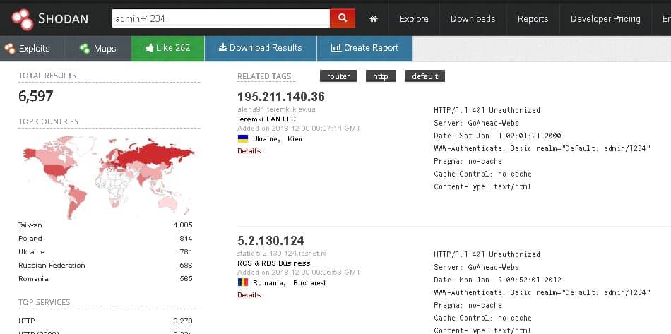The height and width of the screenshot is (334, 671).
Task: Filter by Poland country
Action: (30, 238)
